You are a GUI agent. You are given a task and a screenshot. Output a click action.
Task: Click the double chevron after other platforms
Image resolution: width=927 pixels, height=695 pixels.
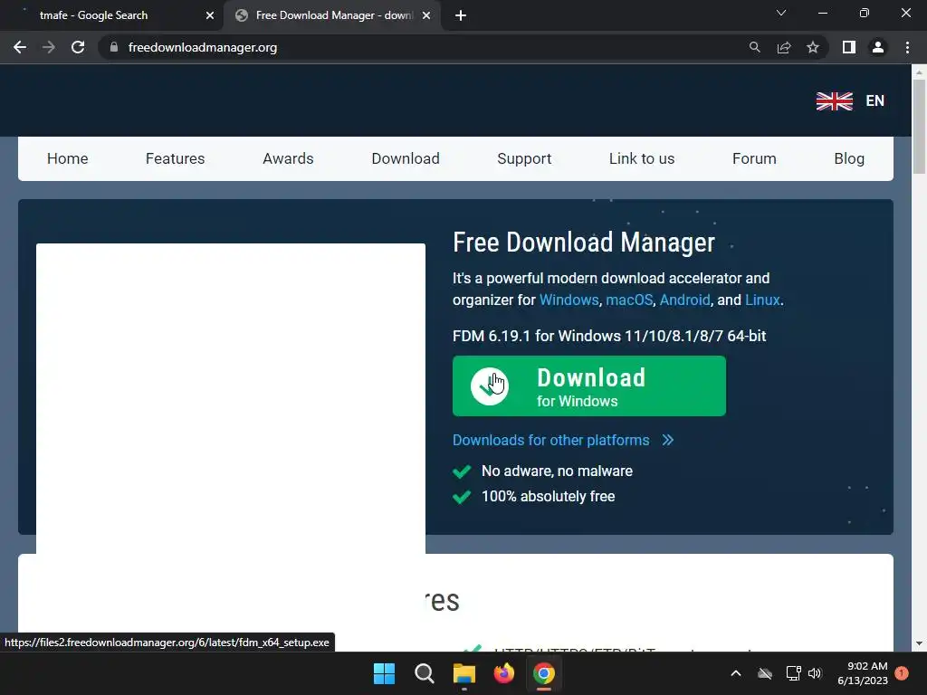668,441
